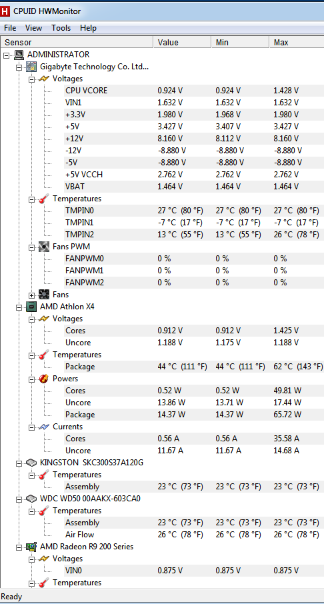Screen dimensions: 324x604
Task: Click the Gigabyte motherboard icon
Action: click(31, 67)
